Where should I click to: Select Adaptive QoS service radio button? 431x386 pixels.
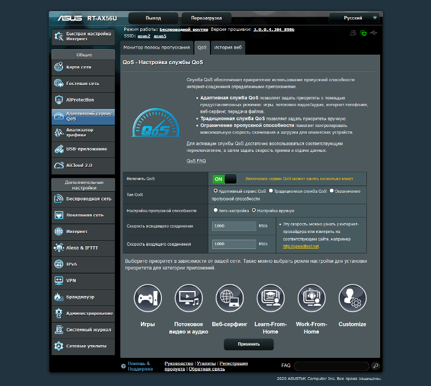215,191
